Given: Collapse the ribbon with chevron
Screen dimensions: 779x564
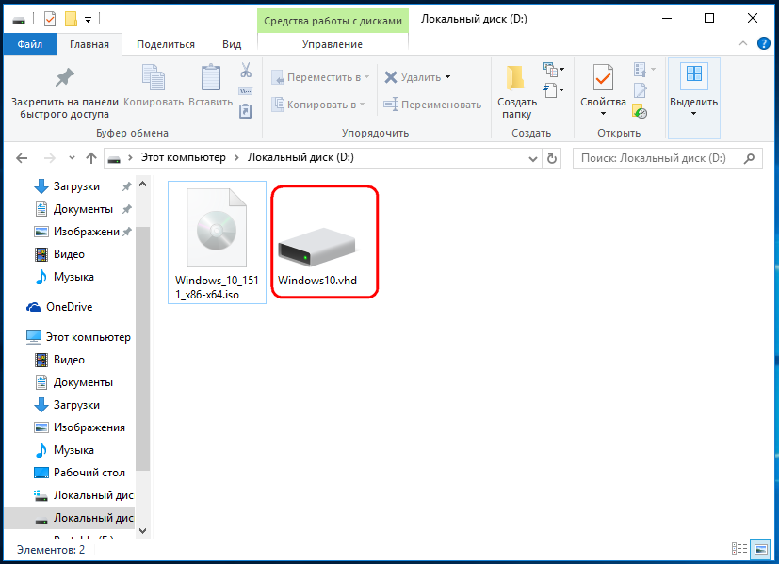Looking at the screenshot, I should coord(743,43).
